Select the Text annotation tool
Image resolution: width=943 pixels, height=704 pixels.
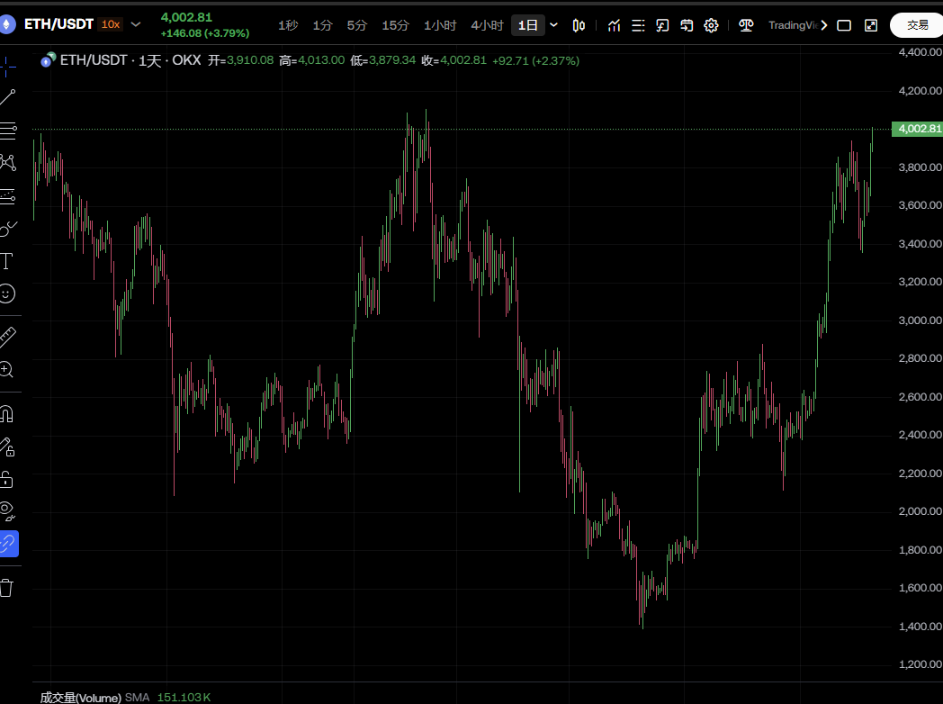point(6,261)
